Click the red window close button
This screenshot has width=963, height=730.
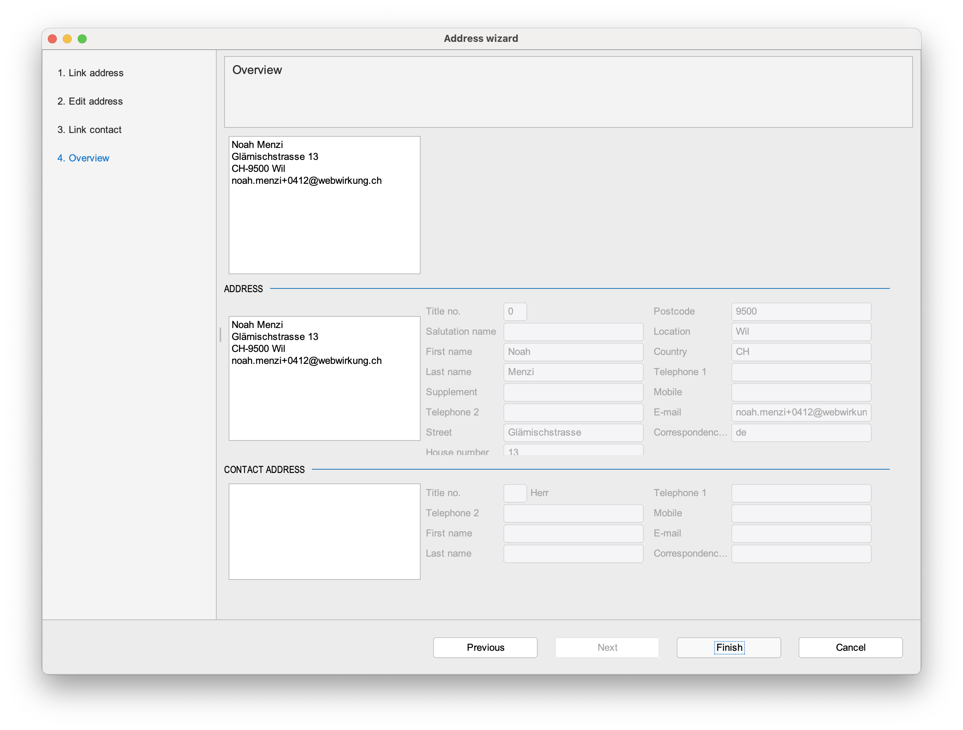click(52, 39)
